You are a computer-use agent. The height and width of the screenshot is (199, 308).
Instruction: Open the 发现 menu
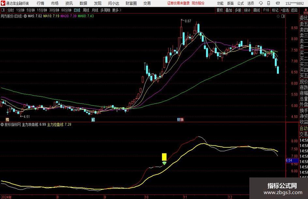[x=98, y=3]
